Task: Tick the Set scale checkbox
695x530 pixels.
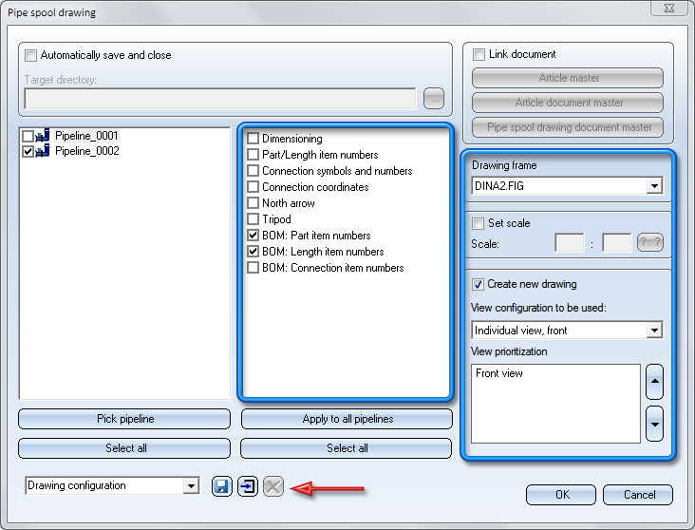Action: pos(478,223)
